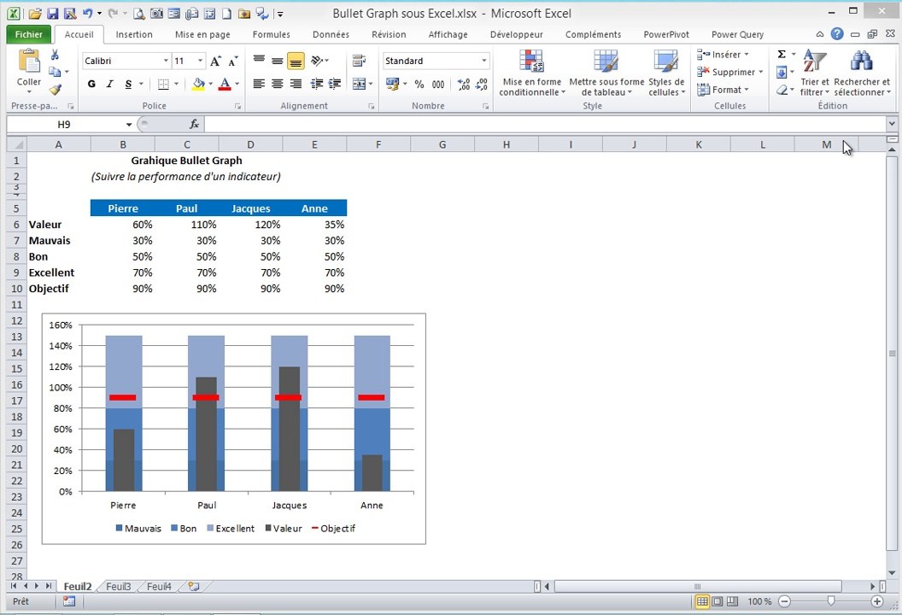Click the Coller paste button

point(29,72)
